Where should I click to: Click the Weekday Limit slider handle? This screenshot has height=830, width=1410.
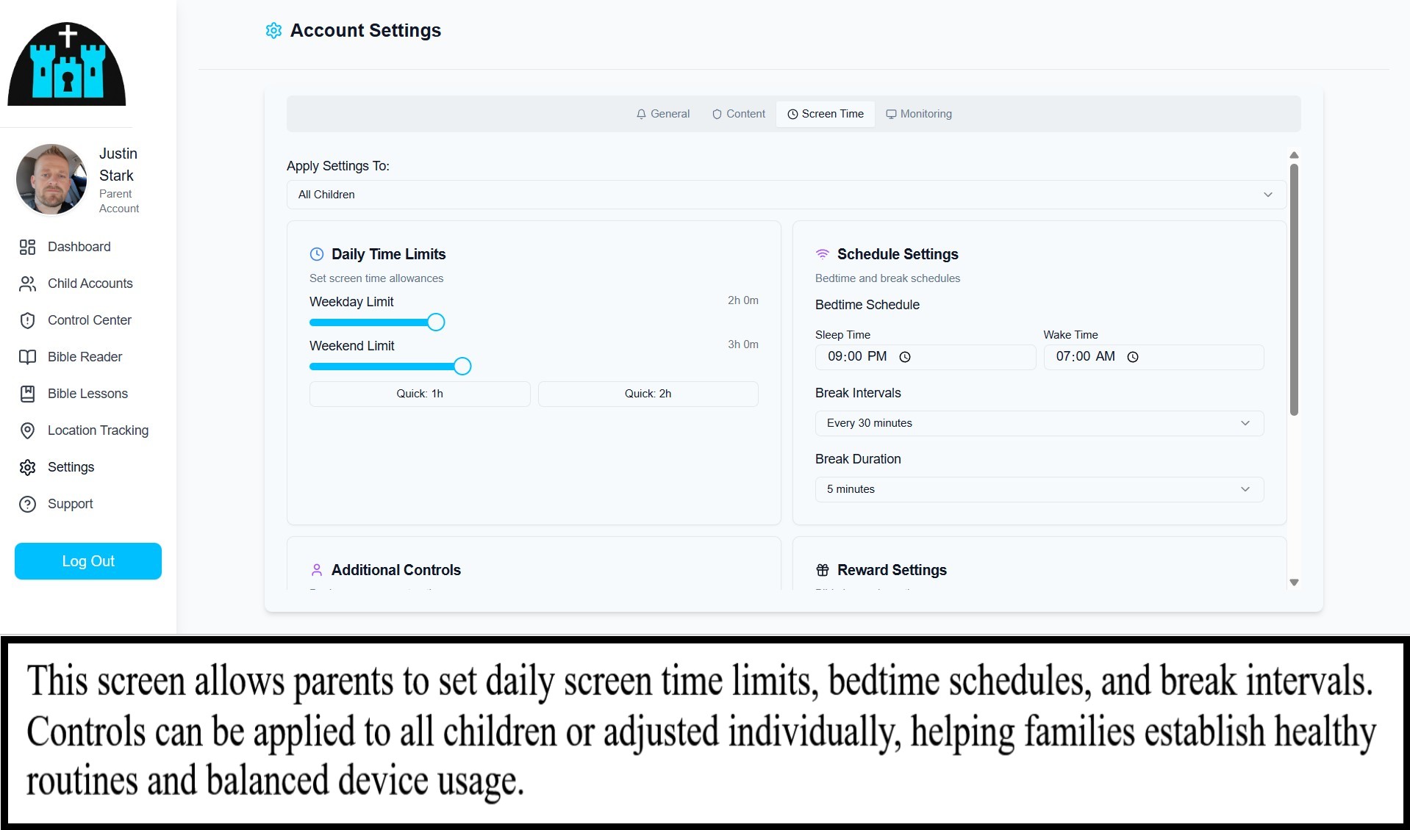[x=436, y=322]
